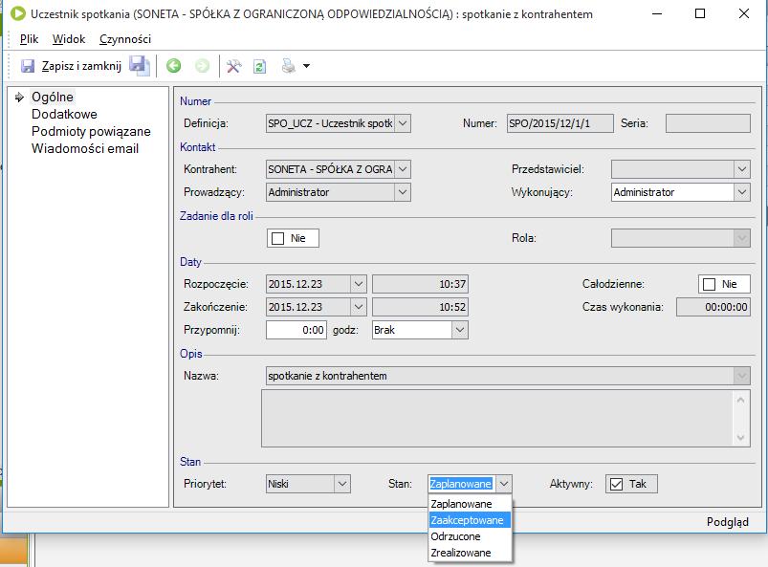Click the Save disk icon without closing
The width and height of the screenshot is (768, 567).
139,66
